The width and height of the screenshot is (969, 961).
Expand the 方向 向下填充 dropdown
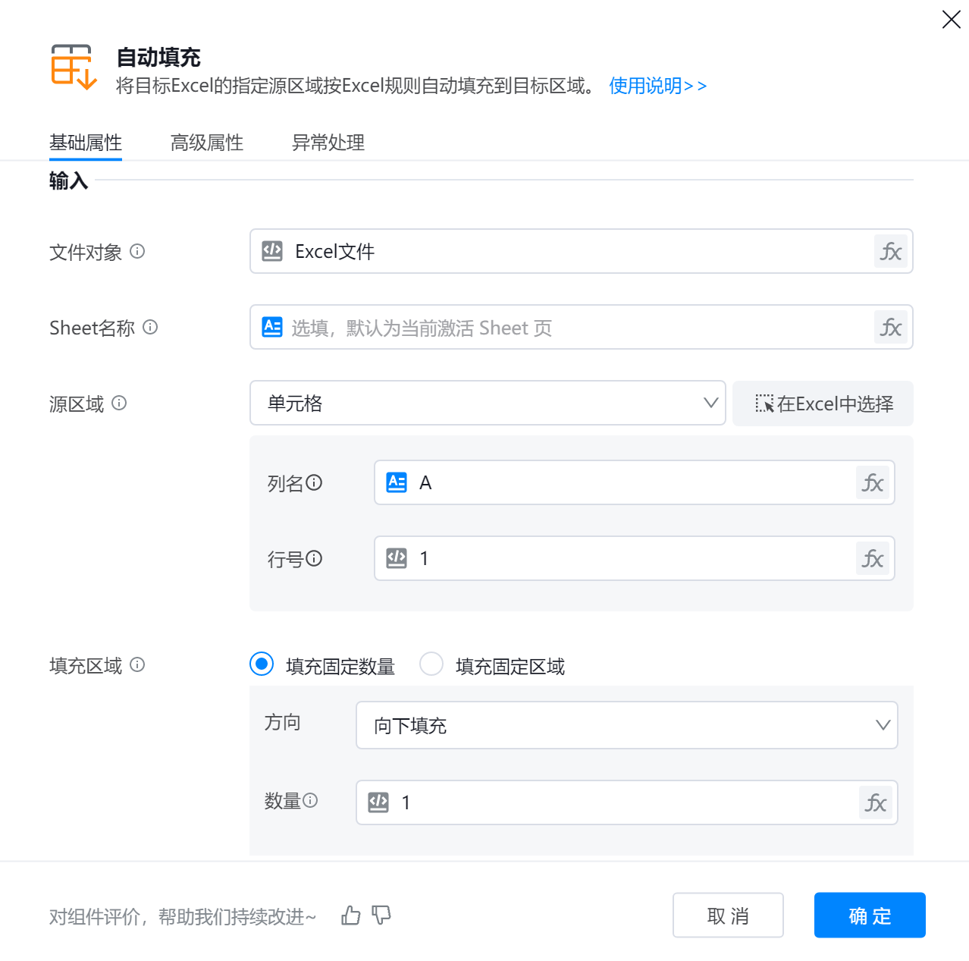(x=626, y=725)
